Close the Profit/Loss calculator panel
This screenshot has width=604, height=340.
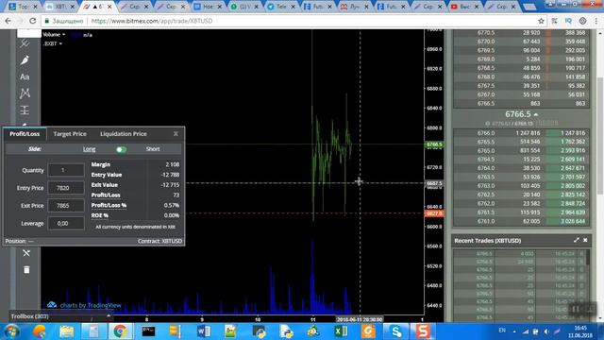(176, 134)
